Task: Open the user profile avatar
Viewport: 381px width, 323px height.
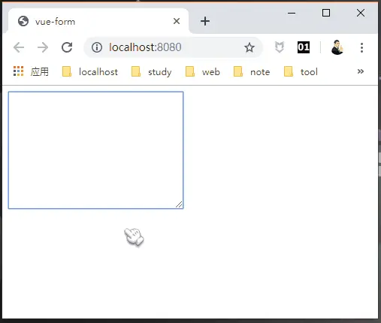Action: [337, 47]
